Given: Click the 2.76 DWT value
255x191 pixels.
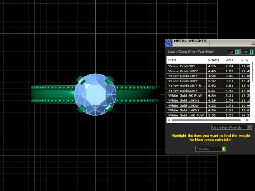Looking at the screenshot, I should click(229, 100).
